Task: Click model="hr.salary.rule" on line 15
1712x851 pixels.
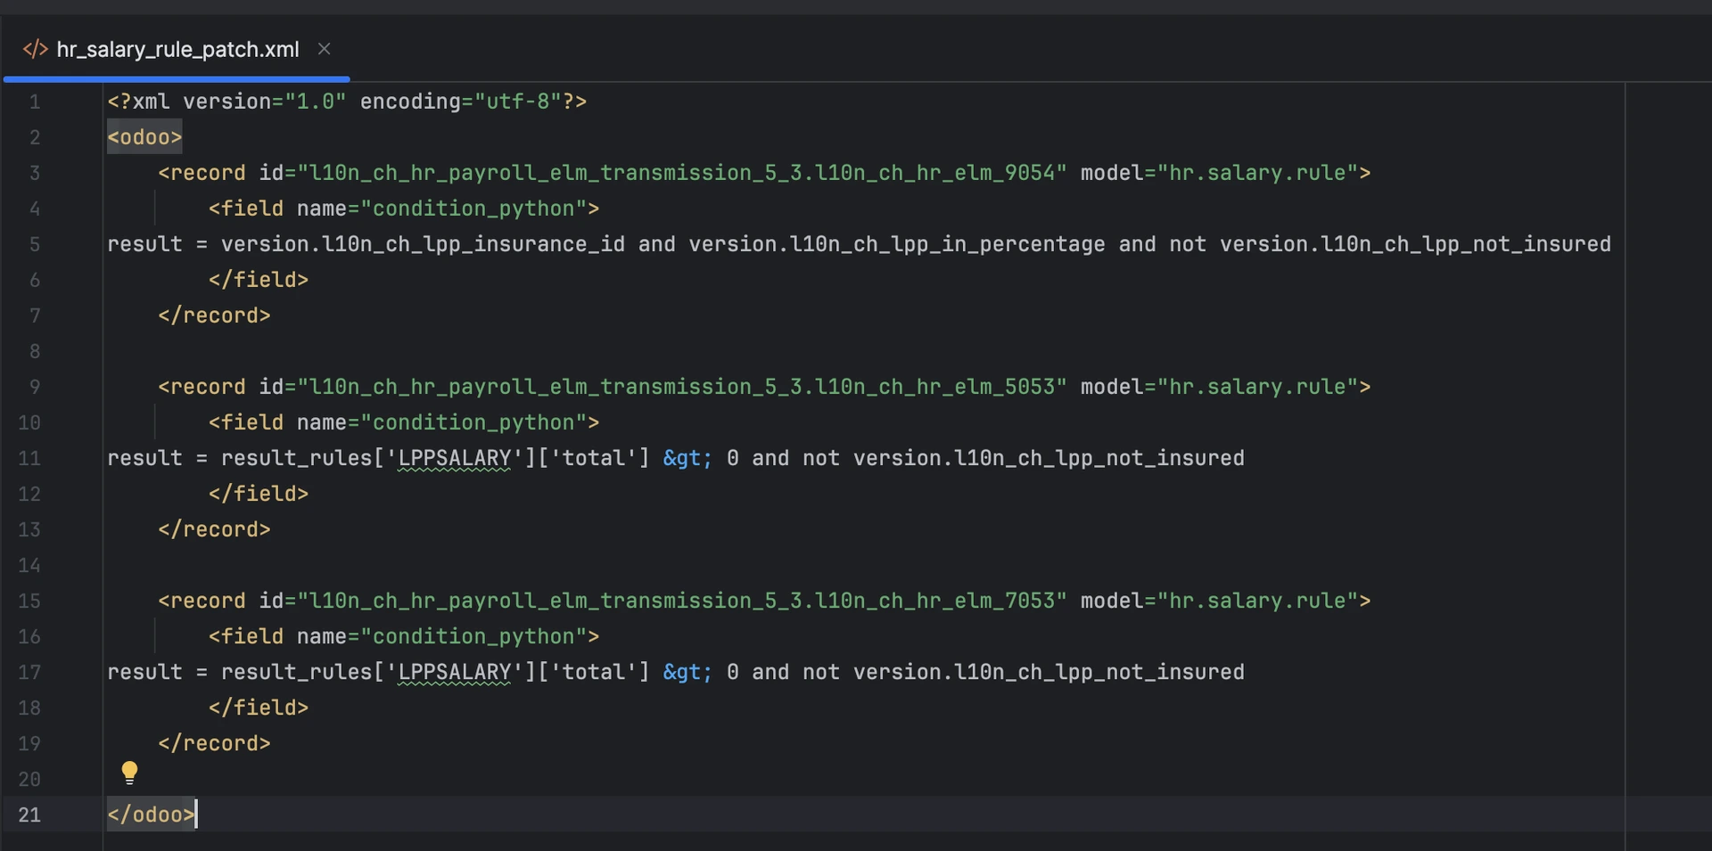Action: [x=1220, y=601]
